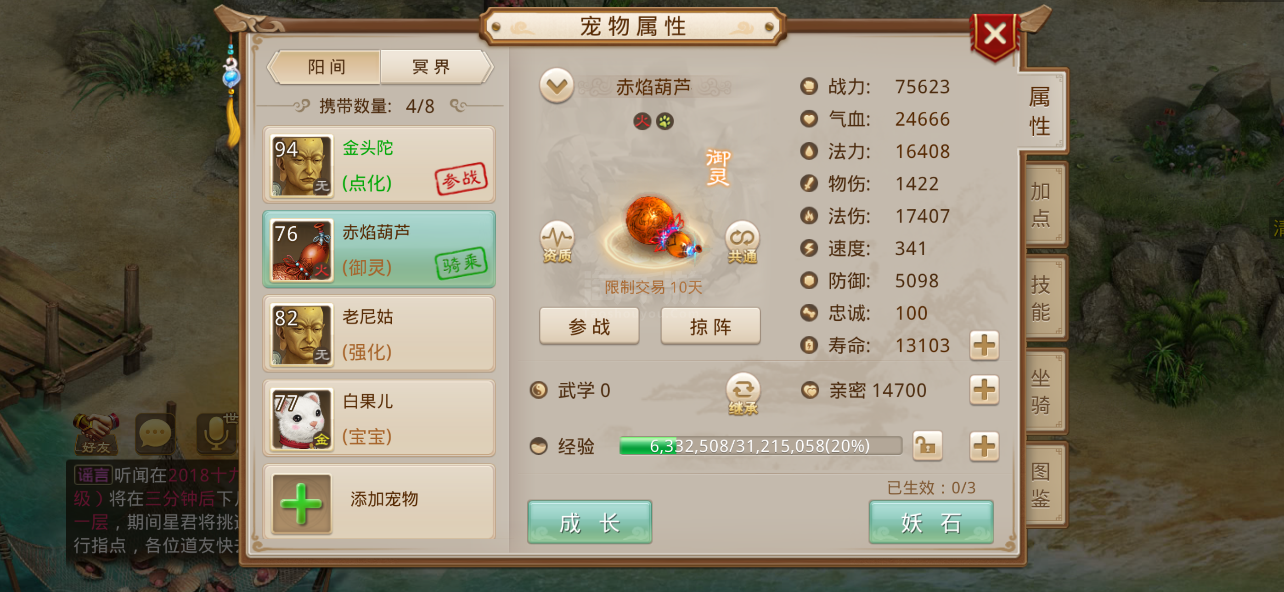Expand the pet name dropdown arrow

(556, 86)
